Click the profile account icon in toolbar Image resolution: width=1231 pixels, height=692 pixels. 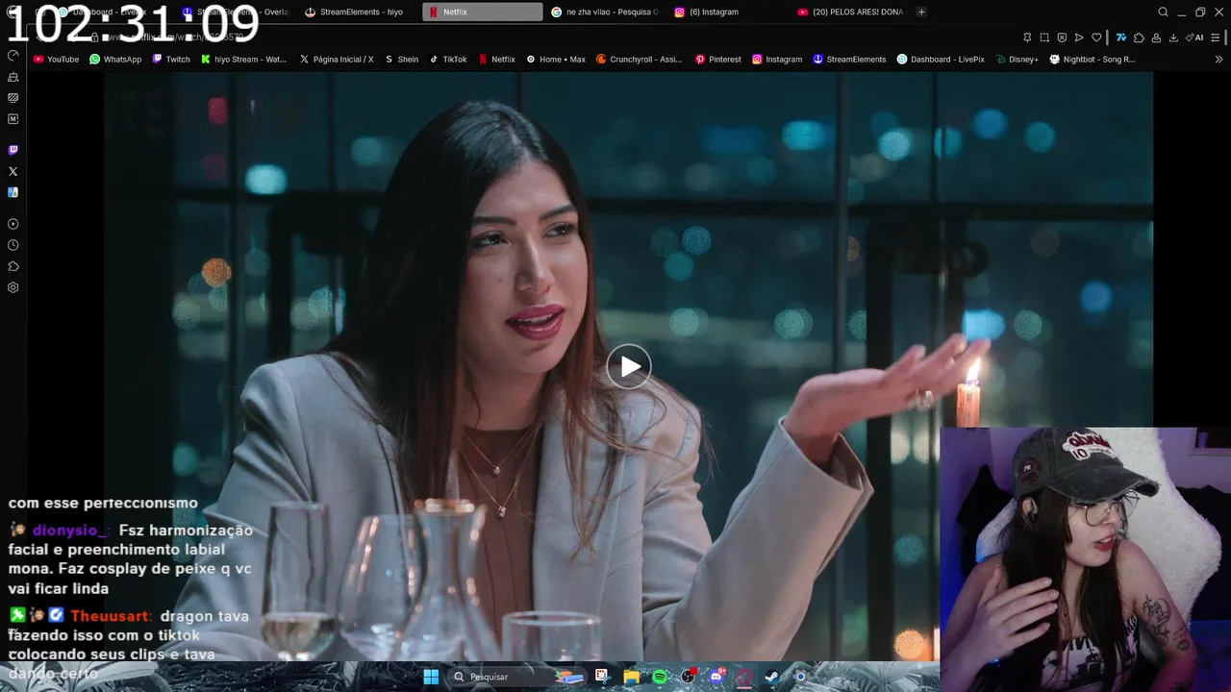point(1156,37)
